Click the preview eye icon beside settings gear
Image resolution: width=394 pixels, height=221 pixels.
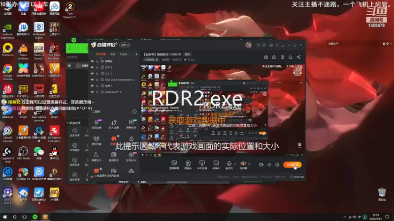point(269,165)
